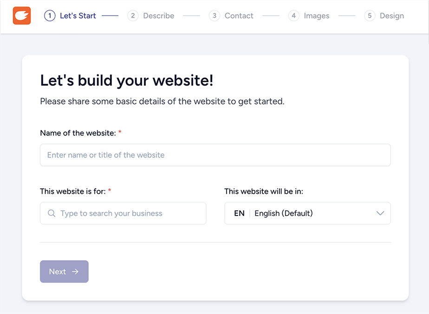Image resolution: width=429 pixels, height=314 pixels.
Task: Click the step 4 circle icon
Action: click(x=293, y=15)
